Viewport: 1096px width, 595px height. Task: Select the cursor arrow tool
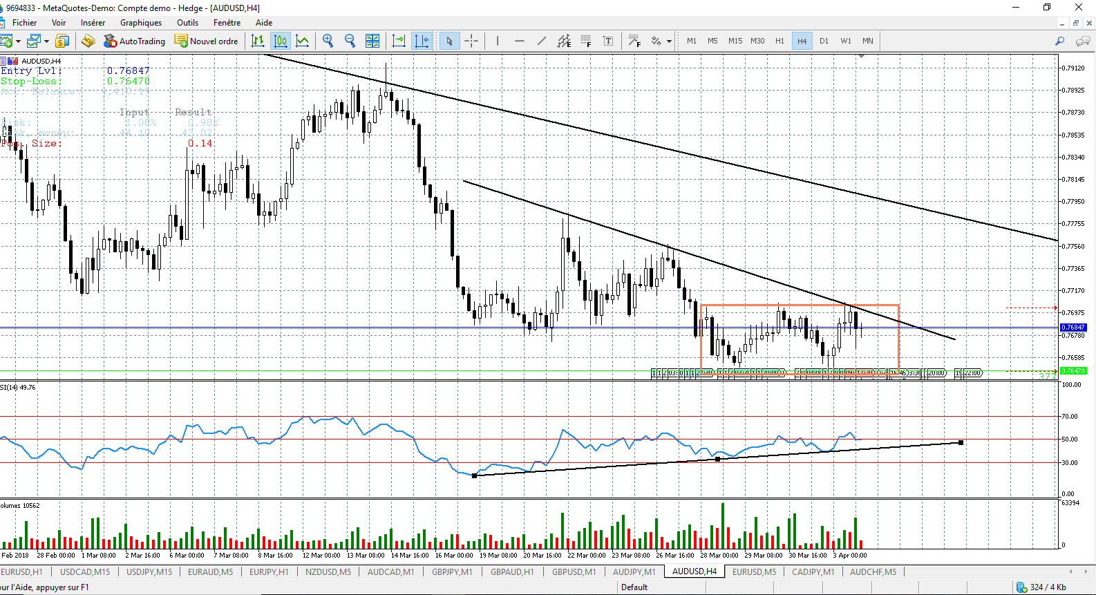coord(449,41)
